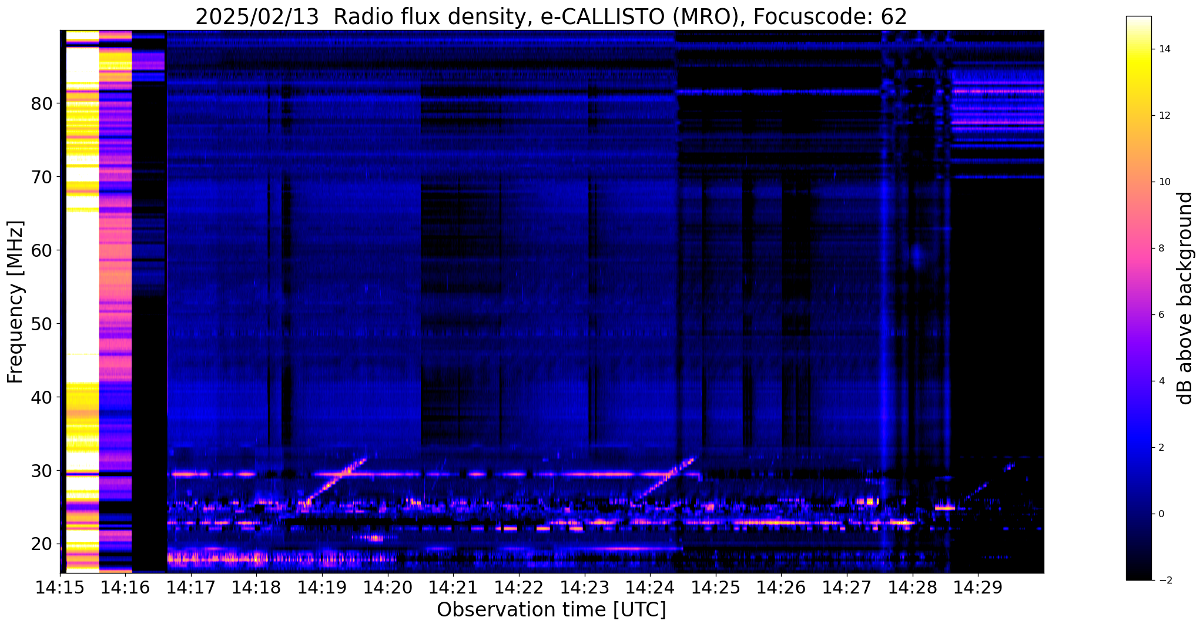Click the 20 MHz frequency tick label

pos(41,544)
